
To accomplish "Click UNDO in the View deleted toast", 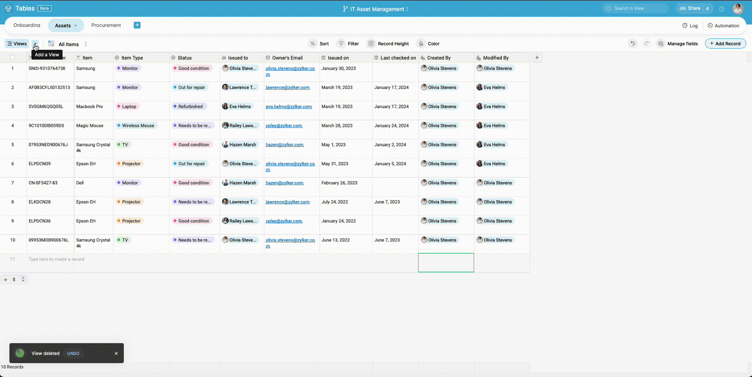I will (x=73, y=354).
